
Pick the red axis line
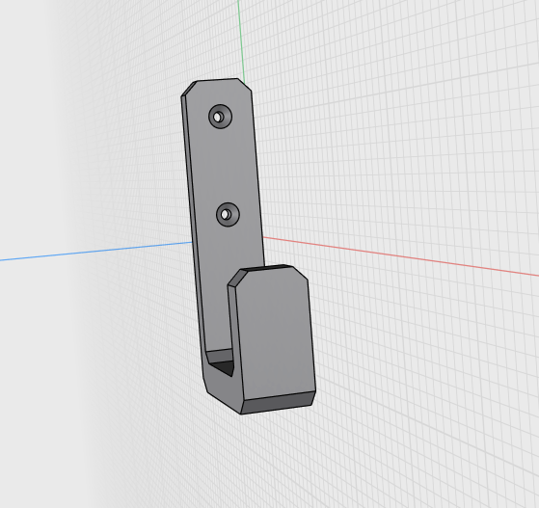click(x=400, y=256)
